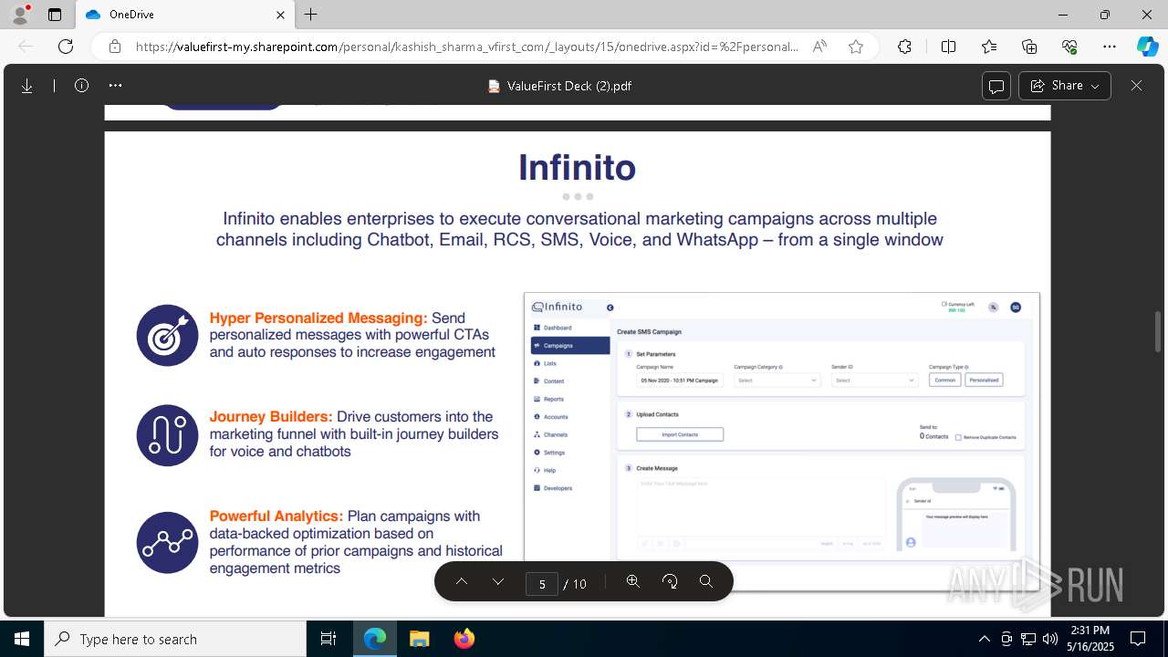Download the PDF file
This screenshot has width=1168, height=657.
[x=27, y=86]
